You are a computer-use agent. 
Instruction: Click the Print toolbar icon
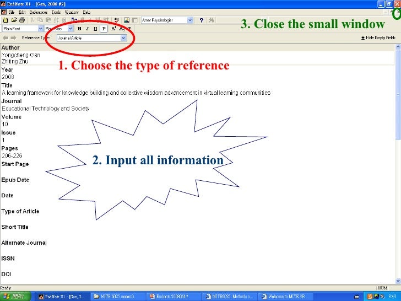click(22, 20)
